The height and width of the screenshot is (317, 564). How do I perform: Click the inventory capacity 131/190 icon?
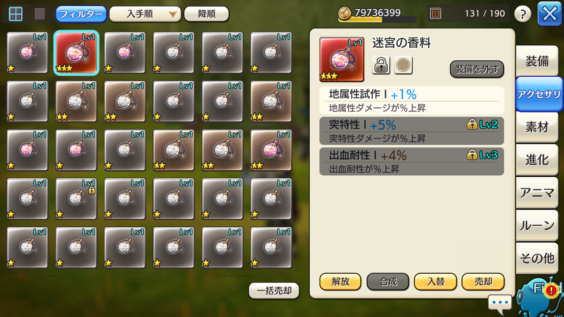435,14
